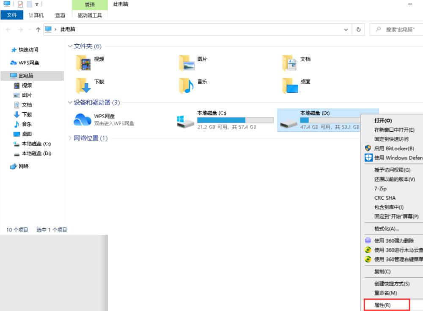Click the 360 木马云查 icon
The width and height of the screenshot is (423, 311).
pos(368,250)
